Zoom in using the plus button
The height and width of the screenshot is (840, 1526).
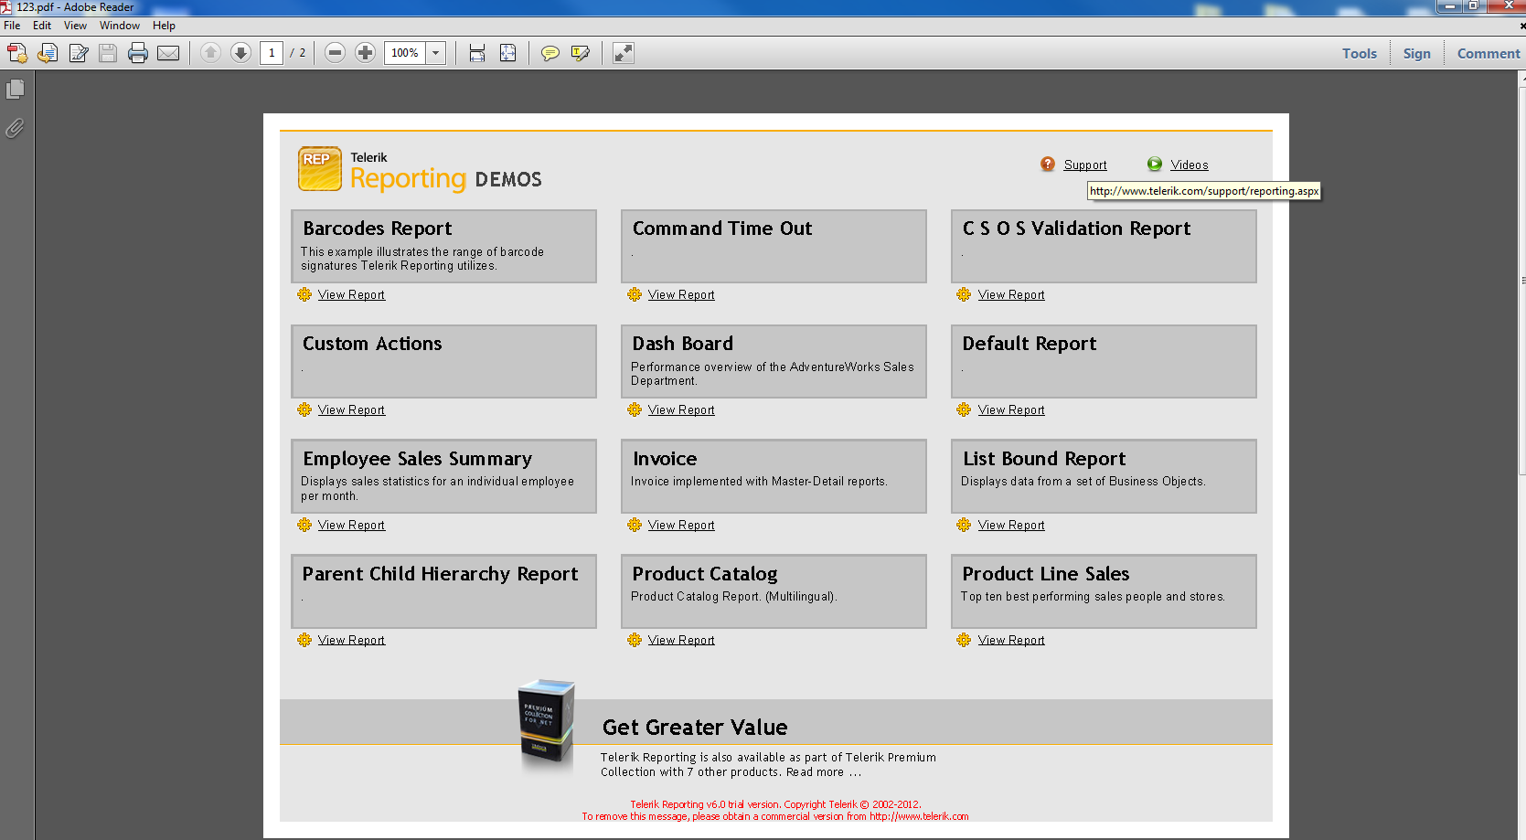[x=365, y=53]
